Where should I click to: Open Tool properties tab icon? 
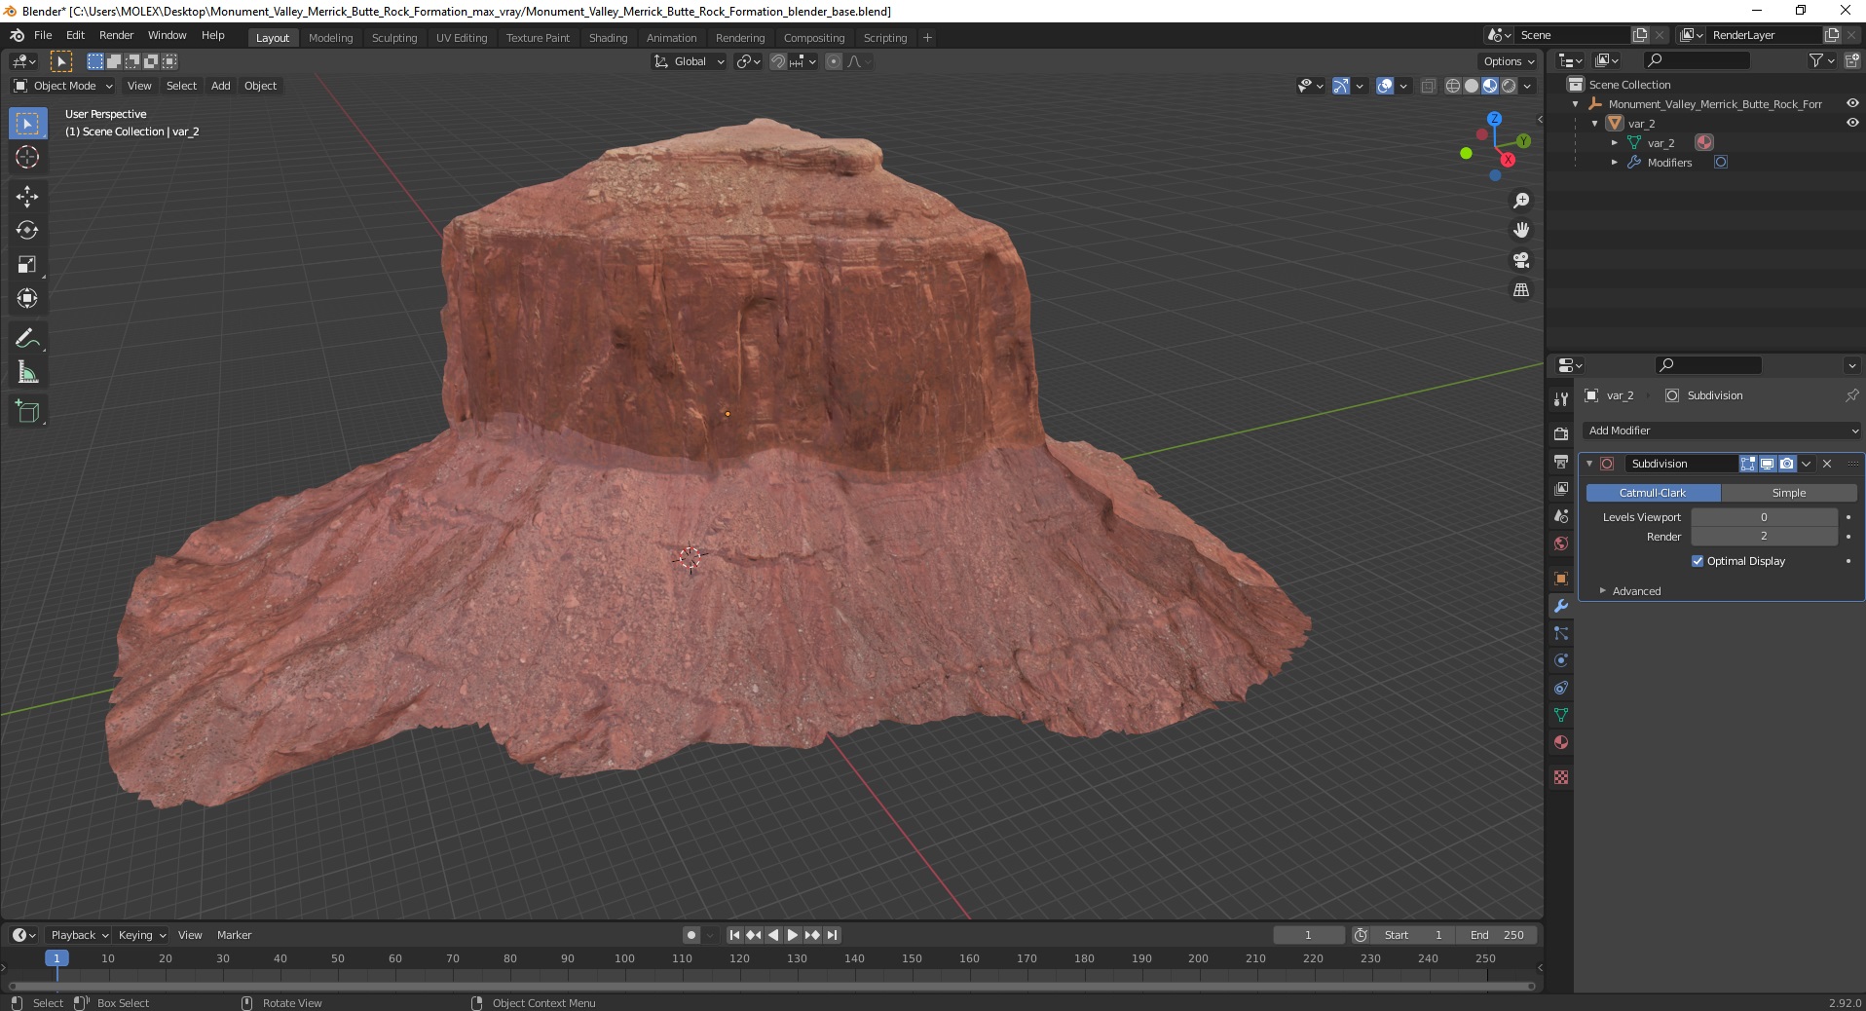[1561, 398]
